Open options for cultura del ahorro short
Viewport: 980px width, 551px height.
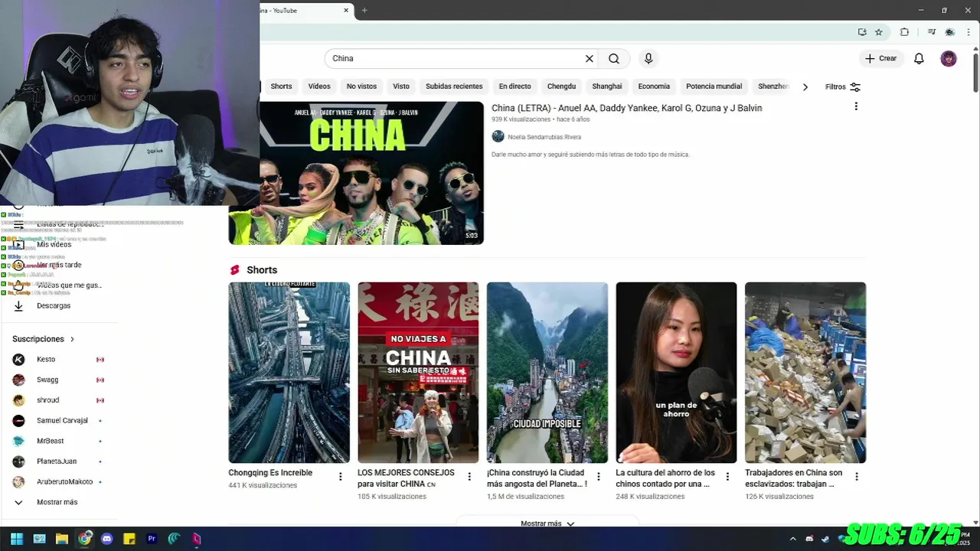click(727, 477)
